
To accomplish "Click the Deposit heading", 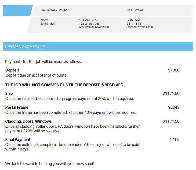I will coord(12,70).
